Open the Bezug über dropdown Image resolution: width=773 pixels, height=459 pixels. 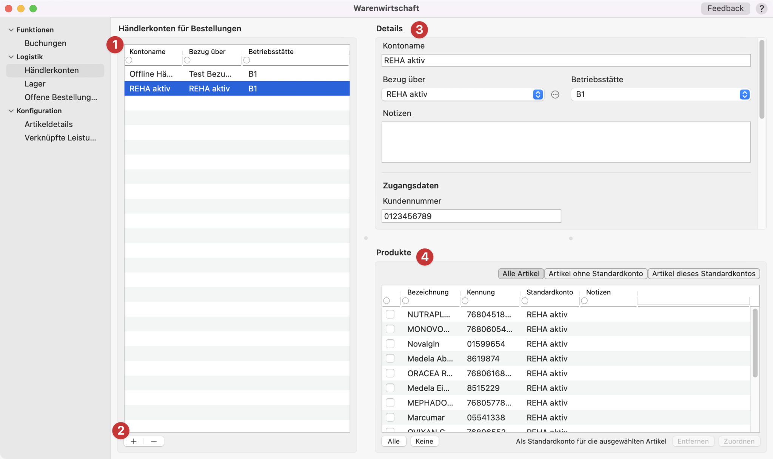tap(463, 94)
